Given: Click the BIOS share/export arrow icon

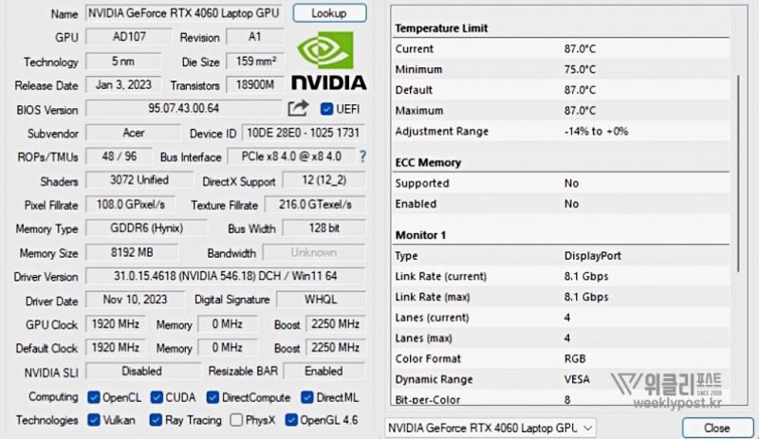Looking at the screenshot, I should (x=298, y=108).
